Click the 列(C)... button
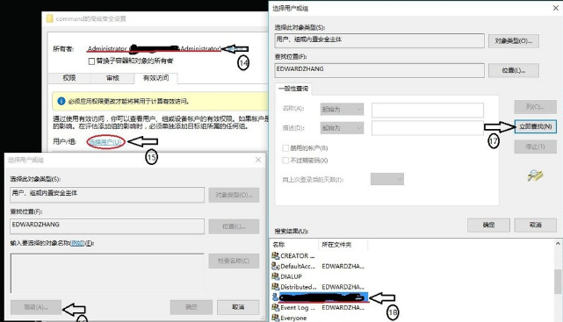This screenshot has width=563, height=322. pyautogui.click(x=536, y=107)
